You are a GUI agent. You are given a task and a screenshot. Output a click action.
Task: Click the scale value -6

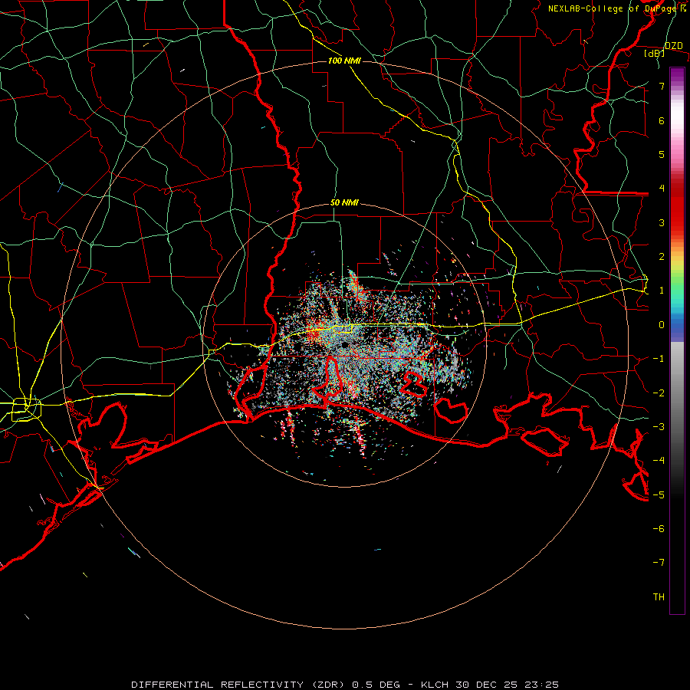(659, 529)
